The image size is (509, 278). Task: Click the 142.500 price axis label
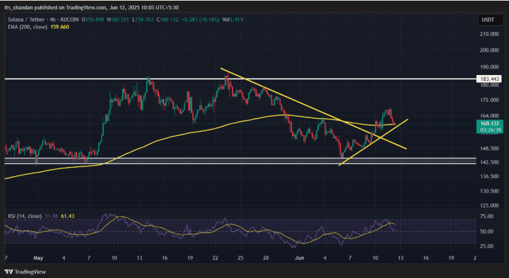pyautogui.click(x=489, y=162)
